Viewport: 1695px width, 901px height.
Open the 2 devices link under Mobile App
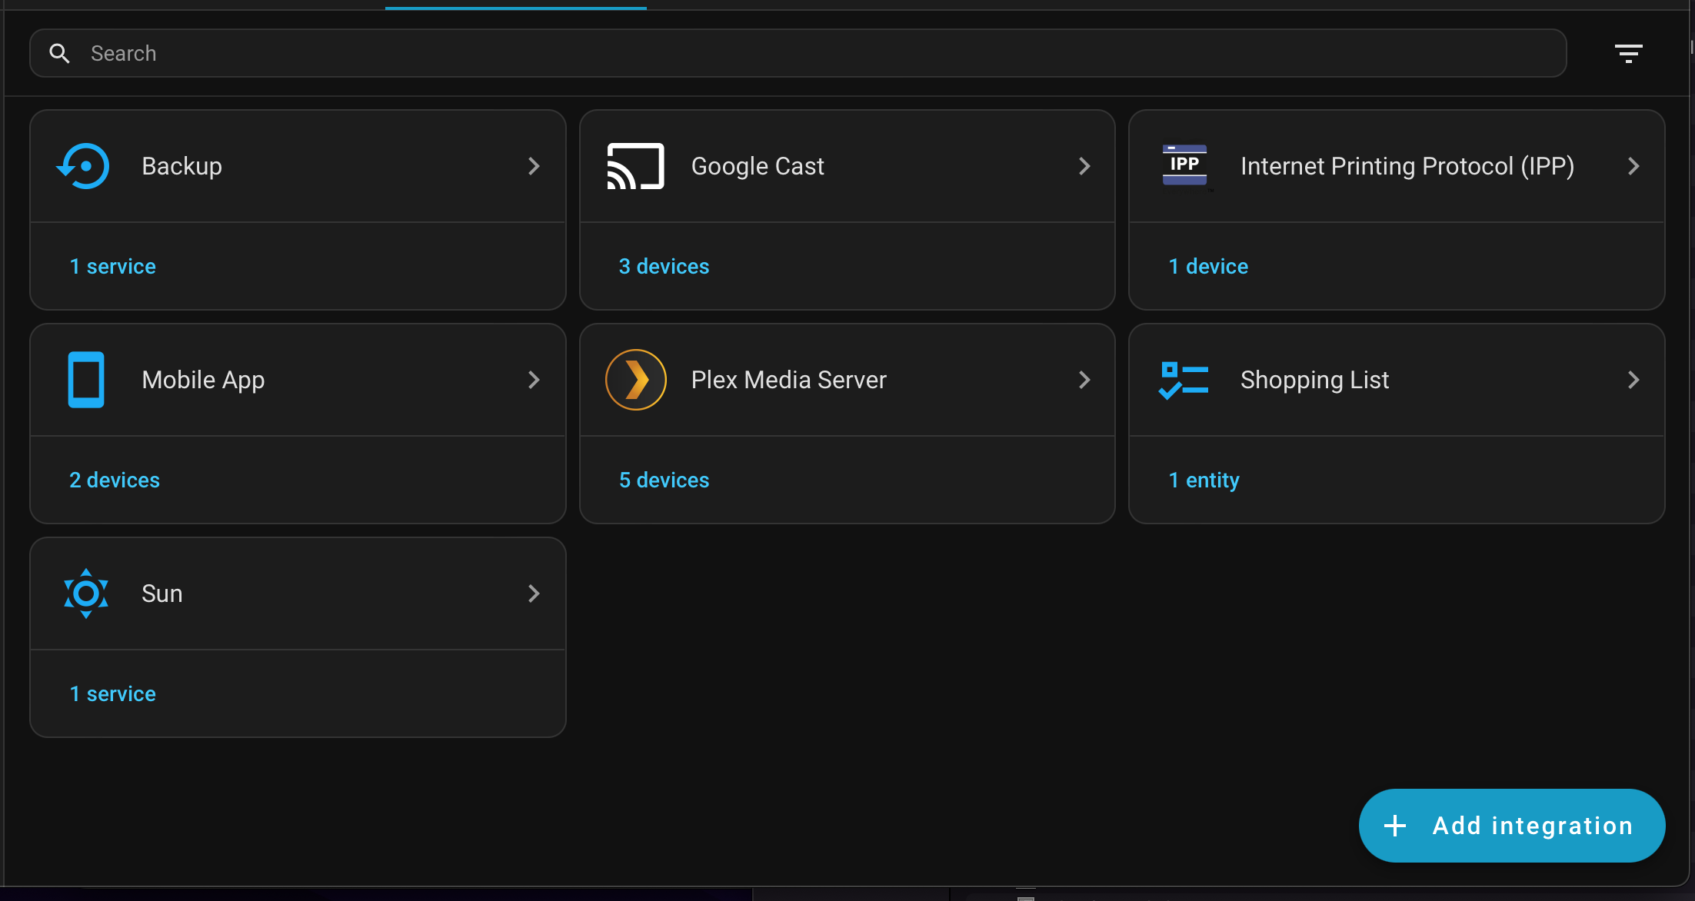pyautogui.click(x=115, y=480)
